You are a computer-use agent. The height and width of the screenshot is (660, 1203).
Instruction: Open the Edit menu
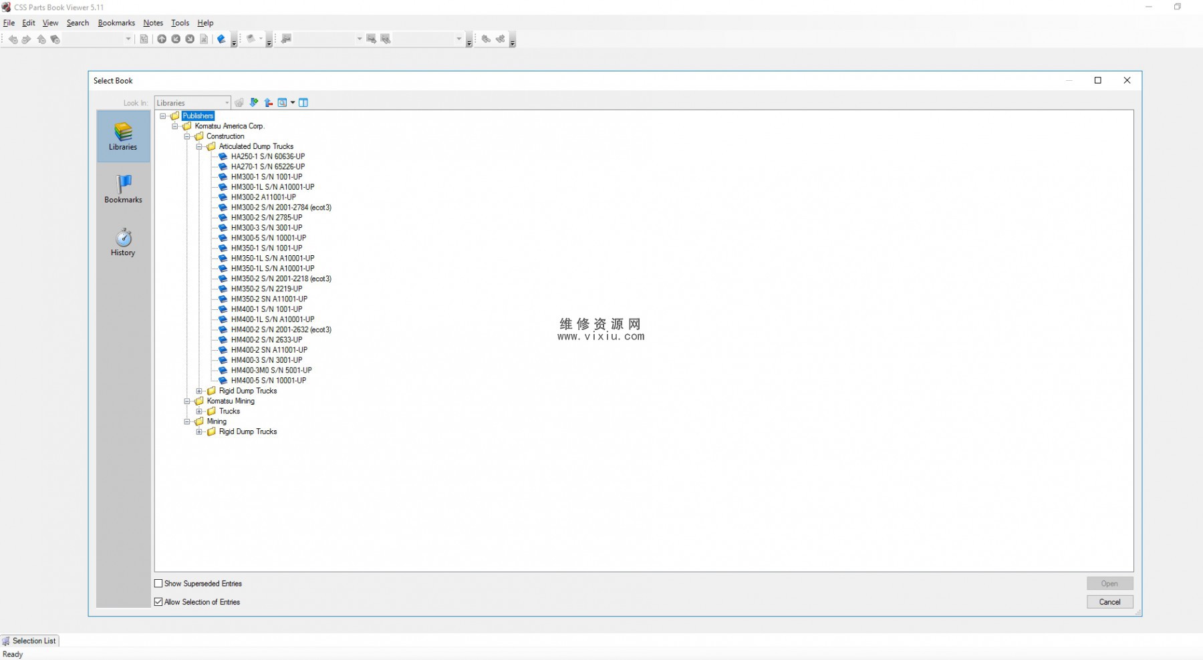(29, 23)
